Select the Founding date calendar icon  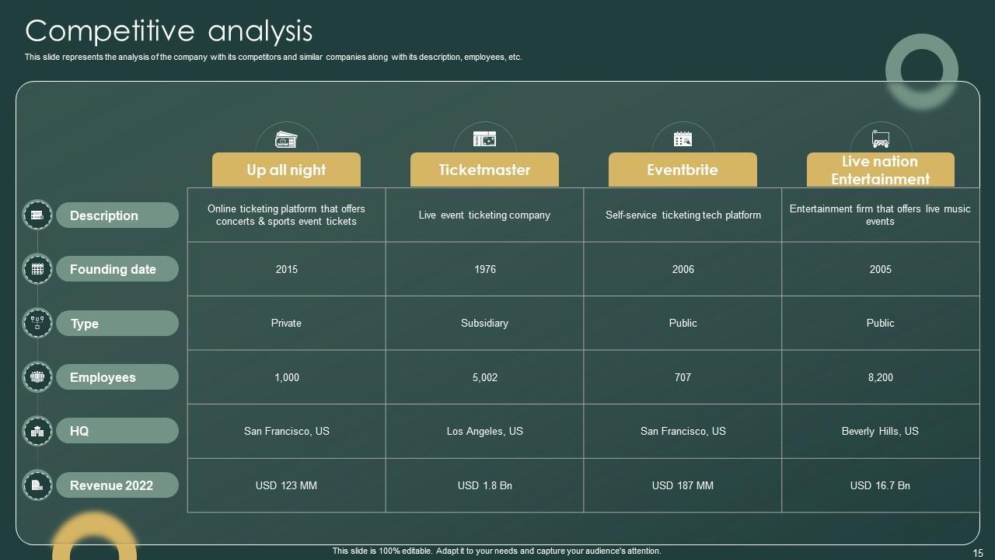(37, 269)
